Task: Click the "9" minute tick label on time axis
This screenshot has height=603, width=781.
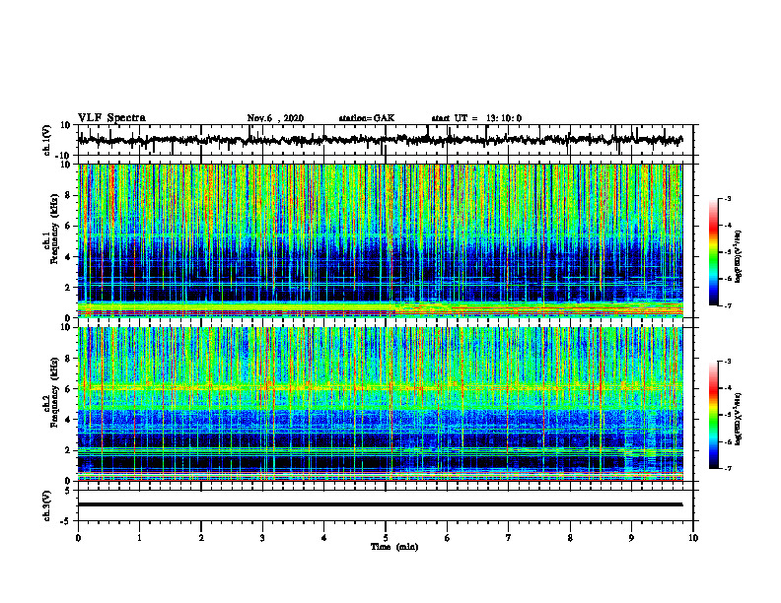Action: click(631, 538)
